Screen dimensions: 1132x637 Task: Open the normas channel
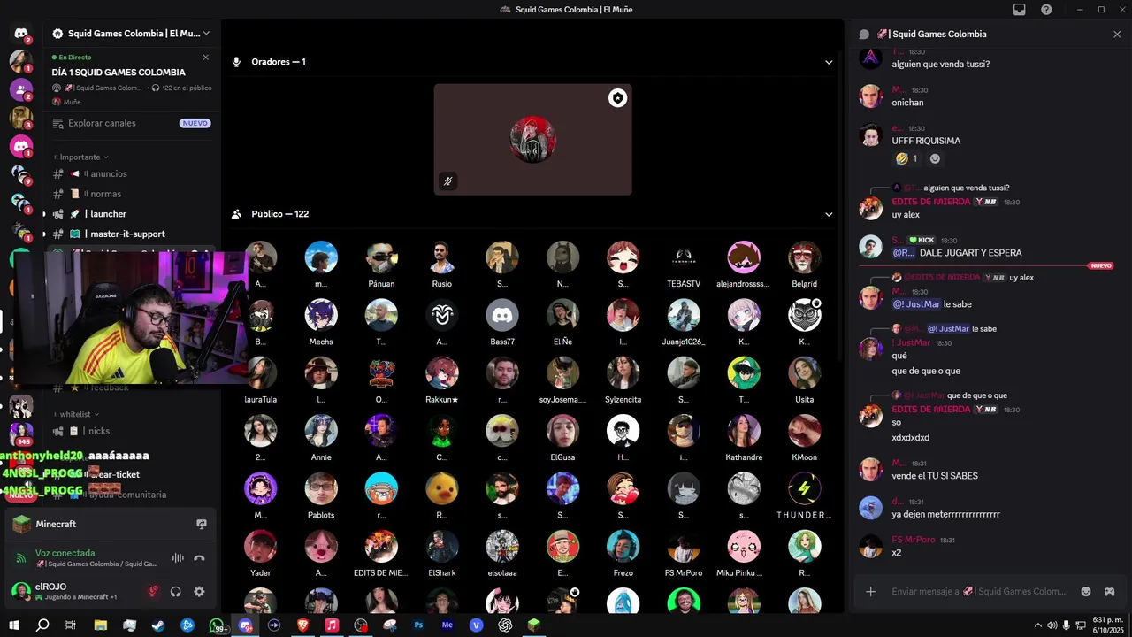pos(131,194)
